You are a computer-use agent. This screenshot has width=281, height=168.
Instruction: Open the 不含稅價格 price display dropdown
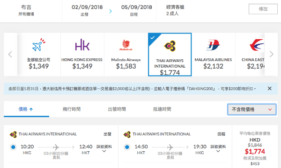[x=252, y=109]
